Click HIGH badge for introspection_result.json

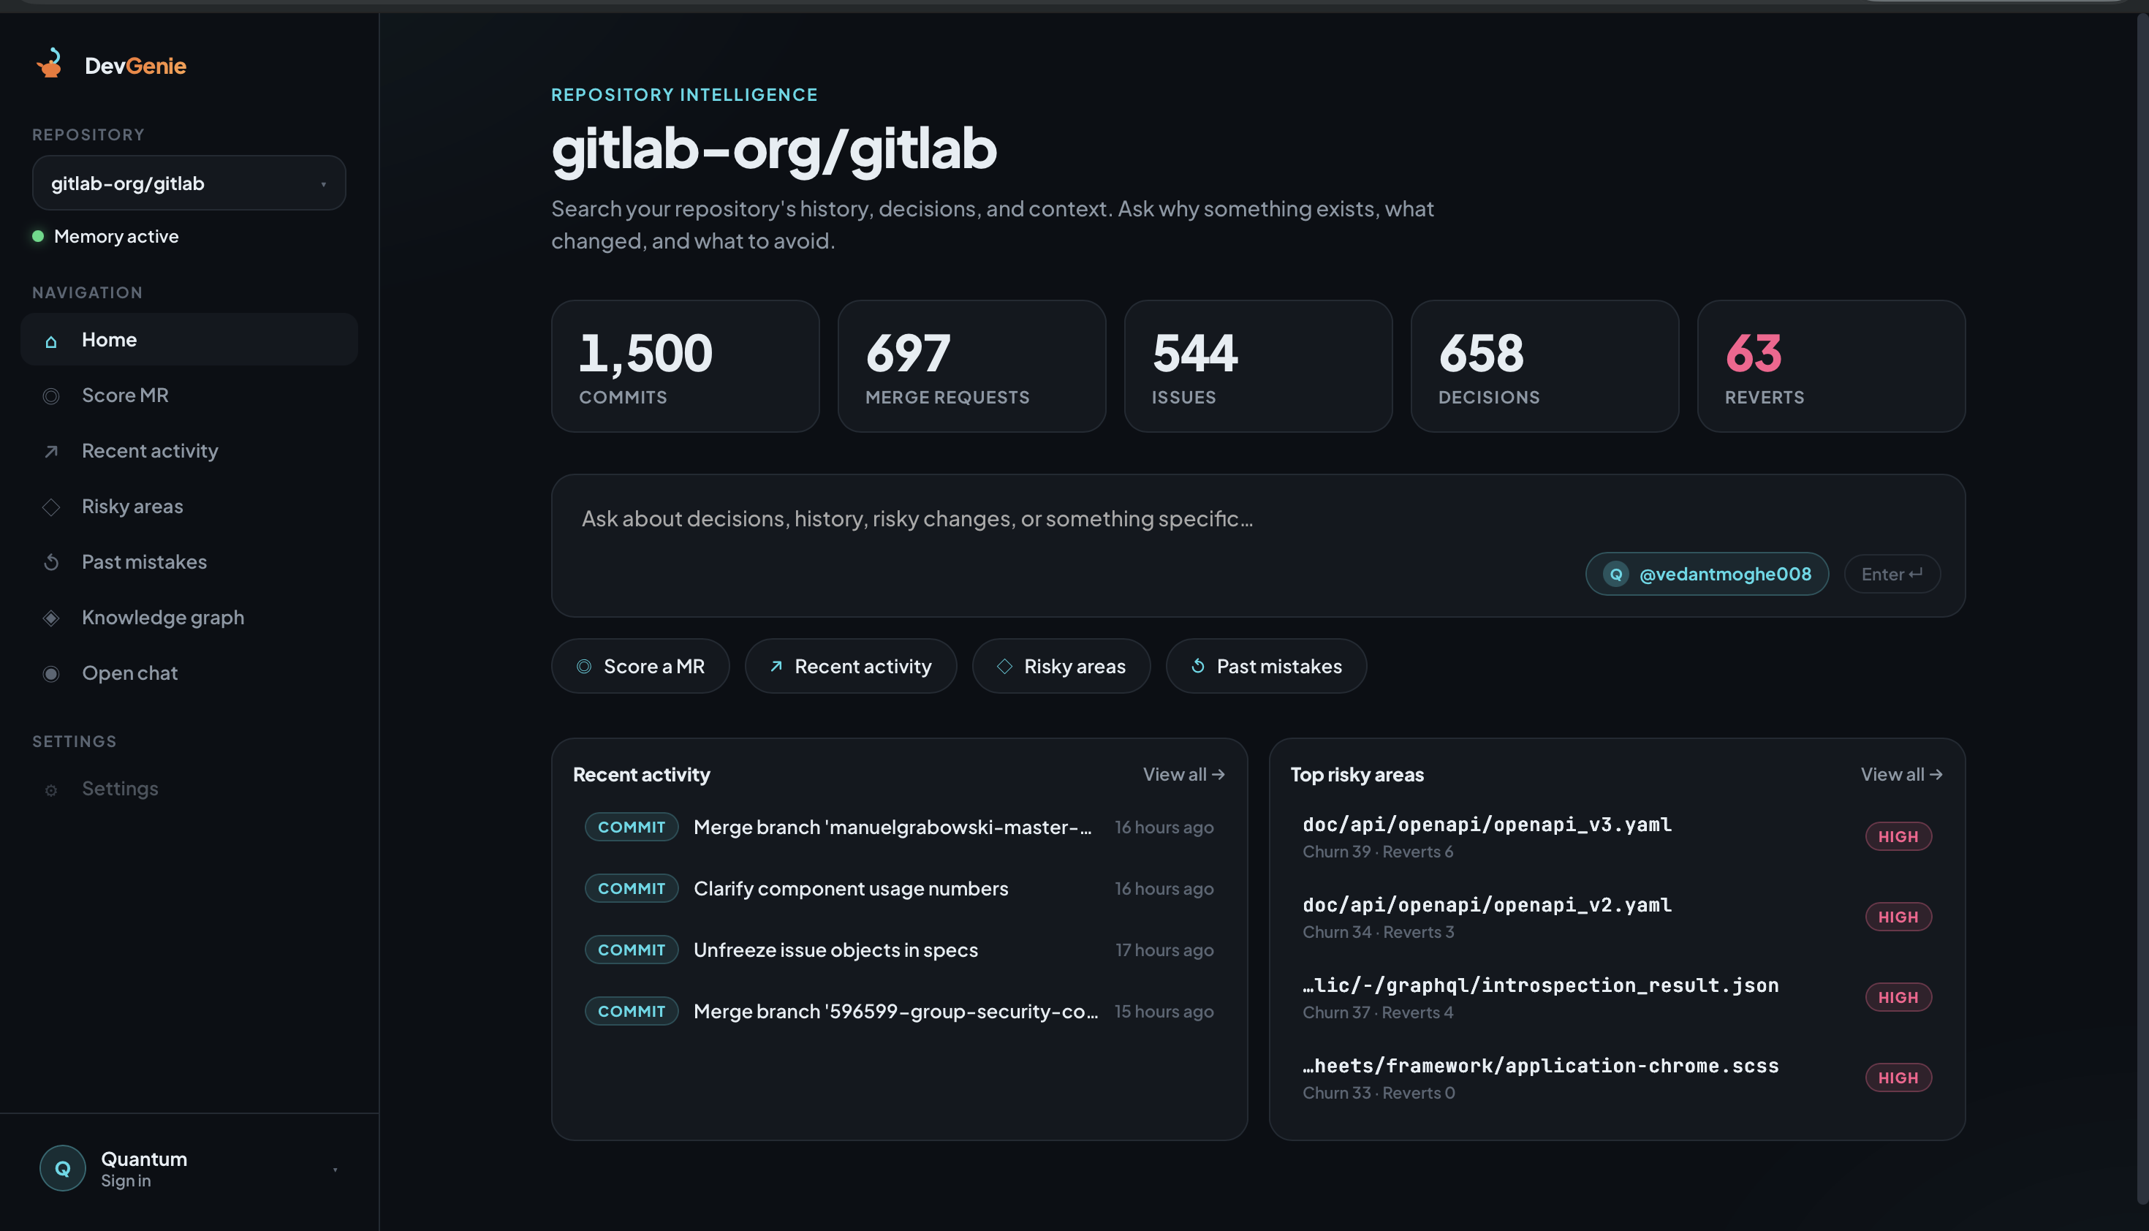1898,997
